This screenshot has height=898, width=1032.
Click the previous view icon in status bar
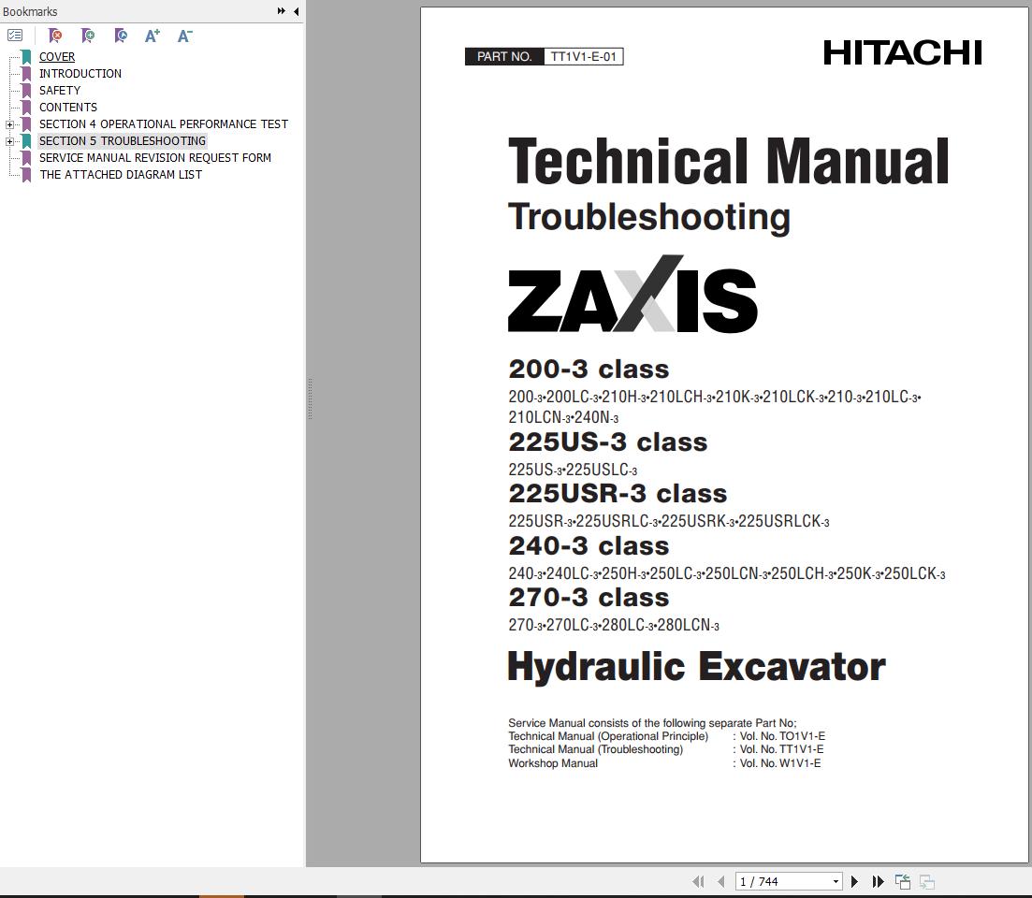point(902,881)
